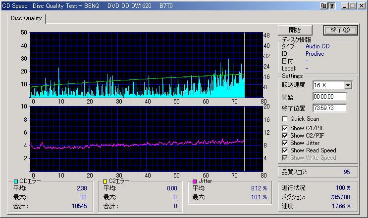This screenshot has width=368, height=218.
Task: Click the CDエラー 最大 value 30
Action: [83, 197]
